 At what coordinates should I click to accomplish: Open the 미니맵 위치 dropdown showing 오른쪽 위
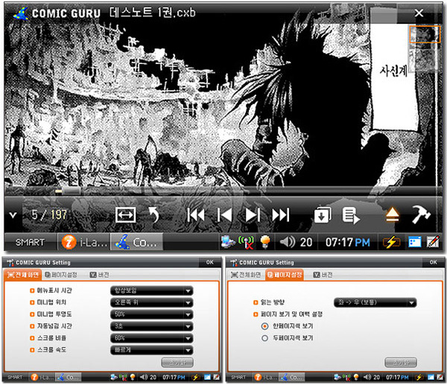click(152, 302)
